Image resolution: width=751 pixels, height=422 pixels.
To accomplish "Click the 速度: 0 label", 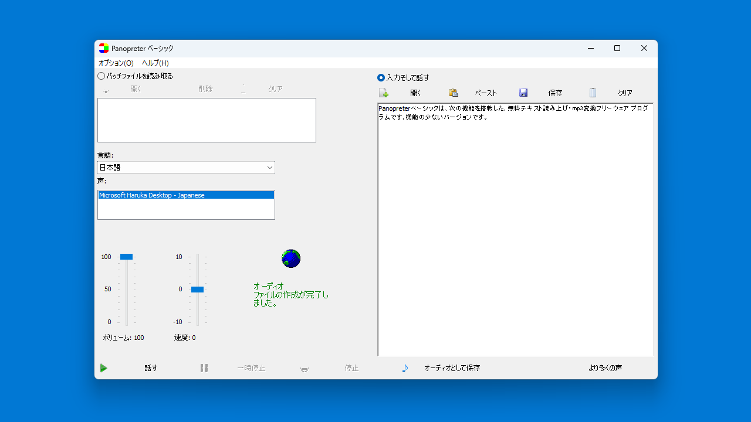I will pyautogui.click(x=185, y=338).
